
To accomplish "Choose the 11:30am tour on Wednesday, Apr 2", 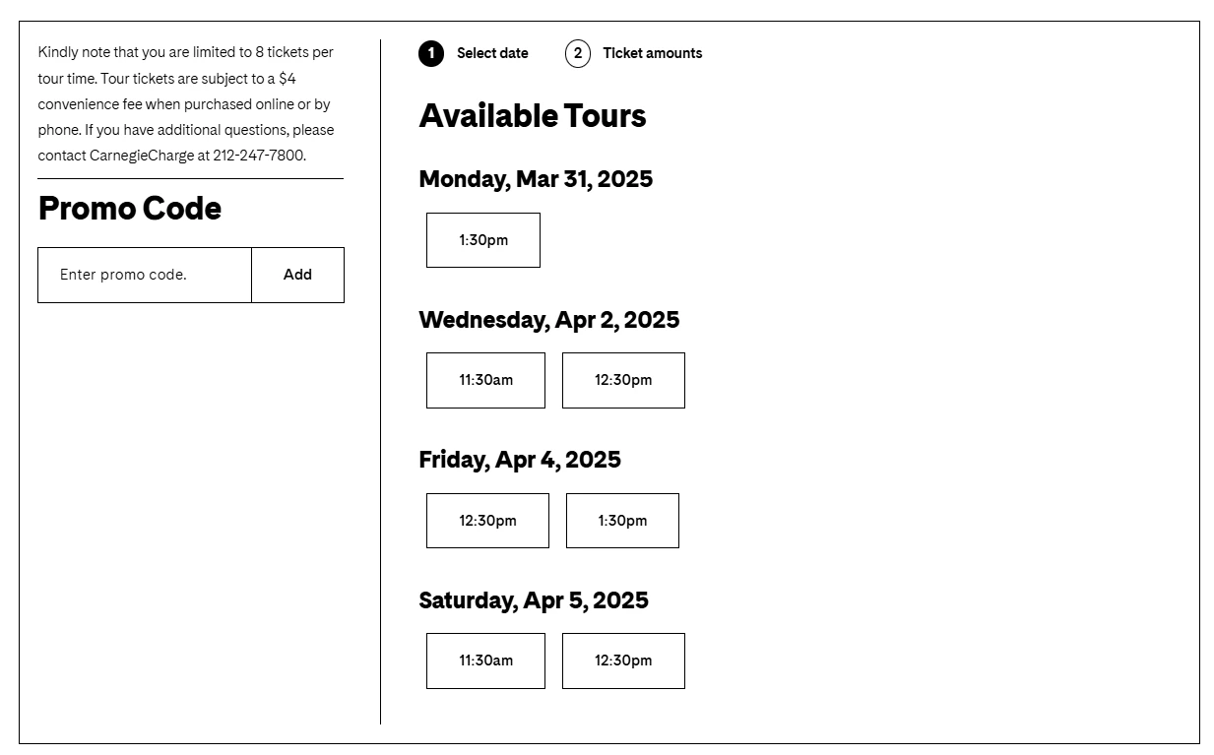I will point(485,380).
